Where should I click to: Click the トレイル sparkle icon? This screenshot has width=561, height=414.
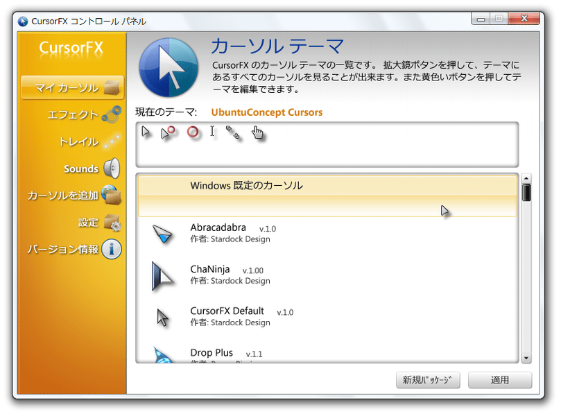[112, 141]
